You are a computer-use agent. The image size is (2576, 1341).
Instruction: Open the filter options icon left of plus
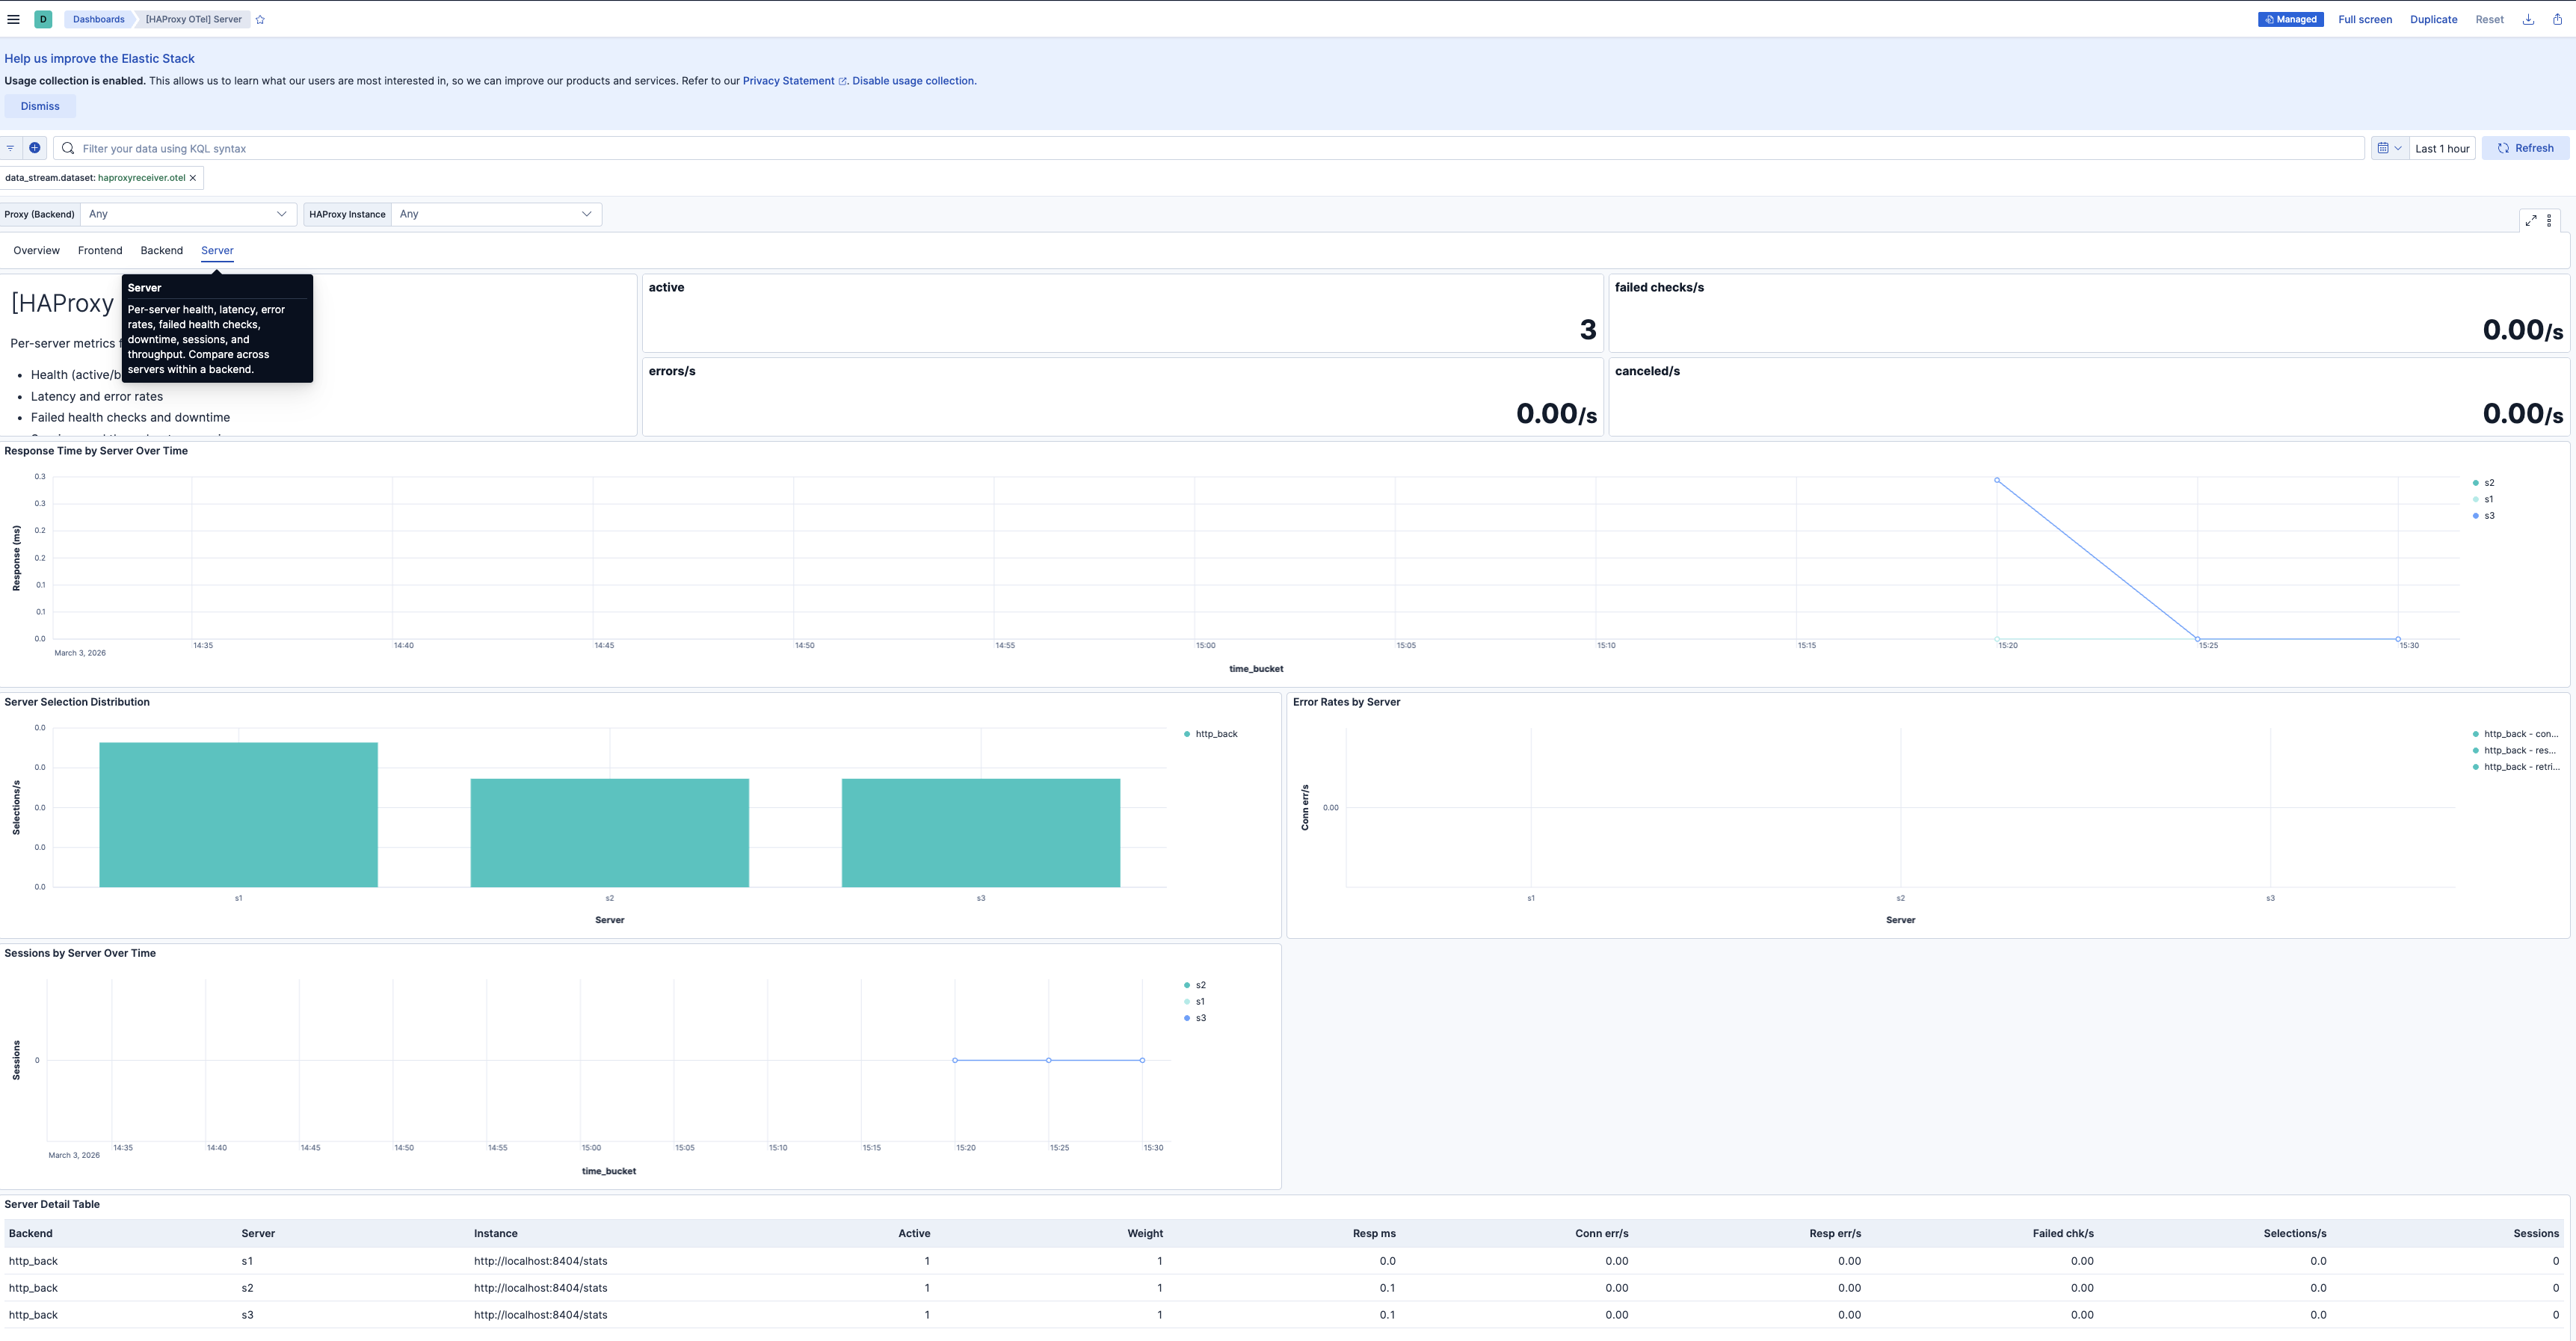coord(10,148)
